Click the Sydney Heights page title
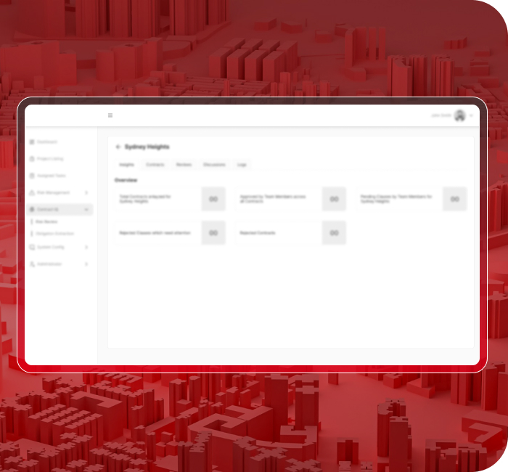This screenshot has height=472, width=508. pos(147,147)
